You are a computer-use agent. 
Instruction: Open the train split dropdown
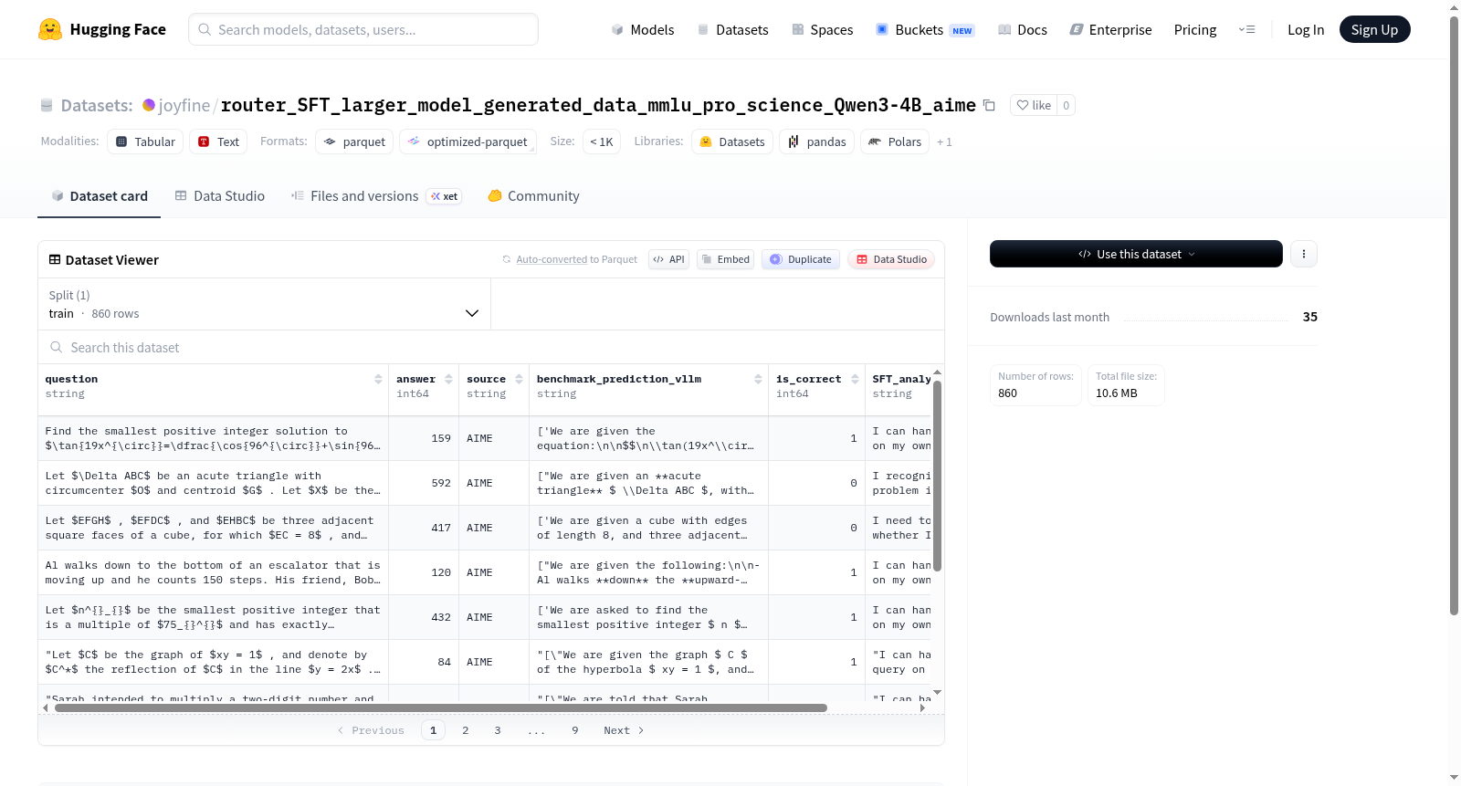265,304
